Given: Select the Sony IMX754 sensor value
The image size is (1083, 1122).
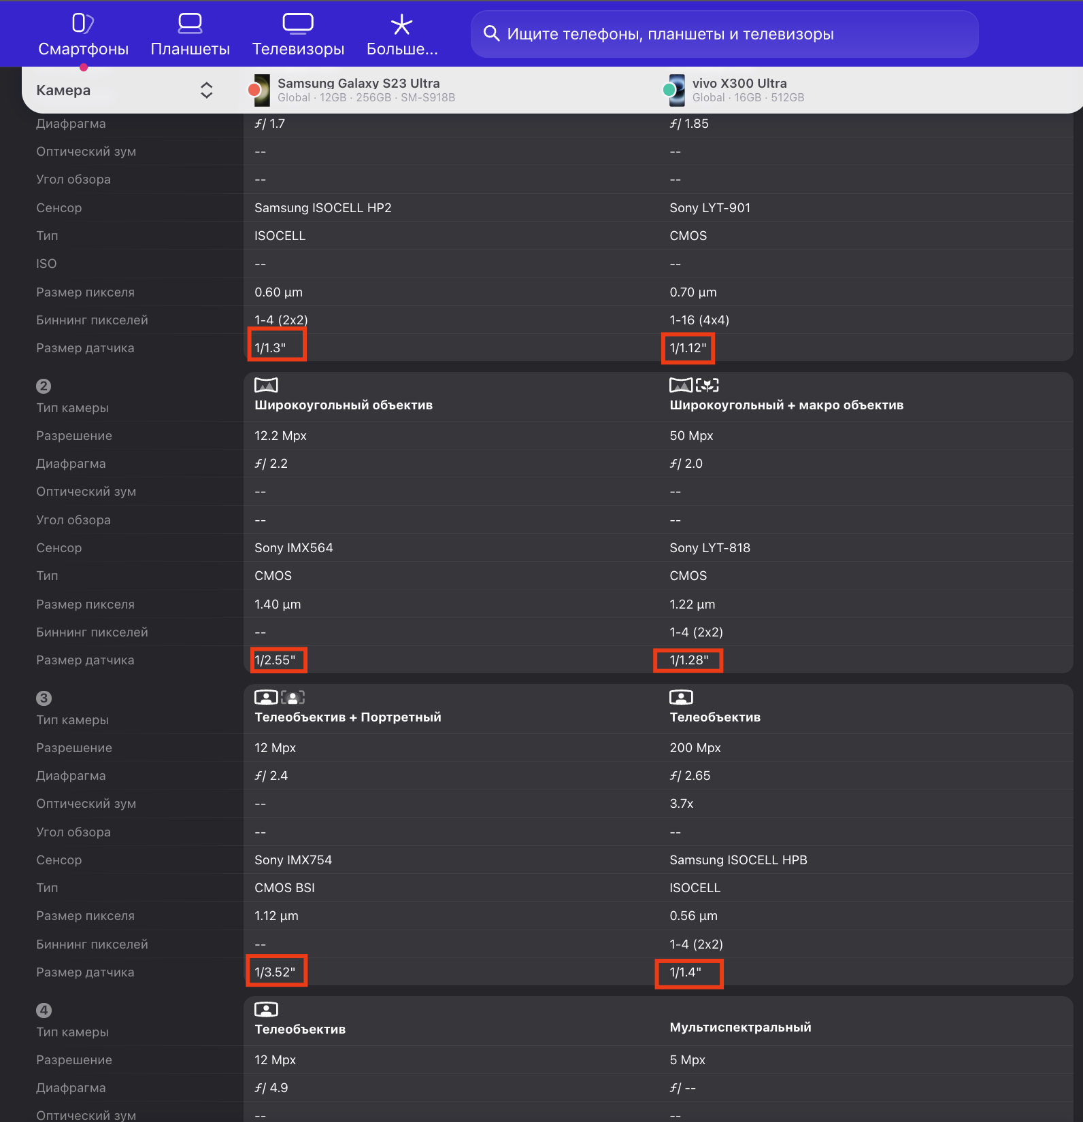Looking at the screenshot, I should tap(293, 860).
